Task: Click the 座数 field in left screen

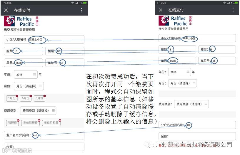Action: 24,51
